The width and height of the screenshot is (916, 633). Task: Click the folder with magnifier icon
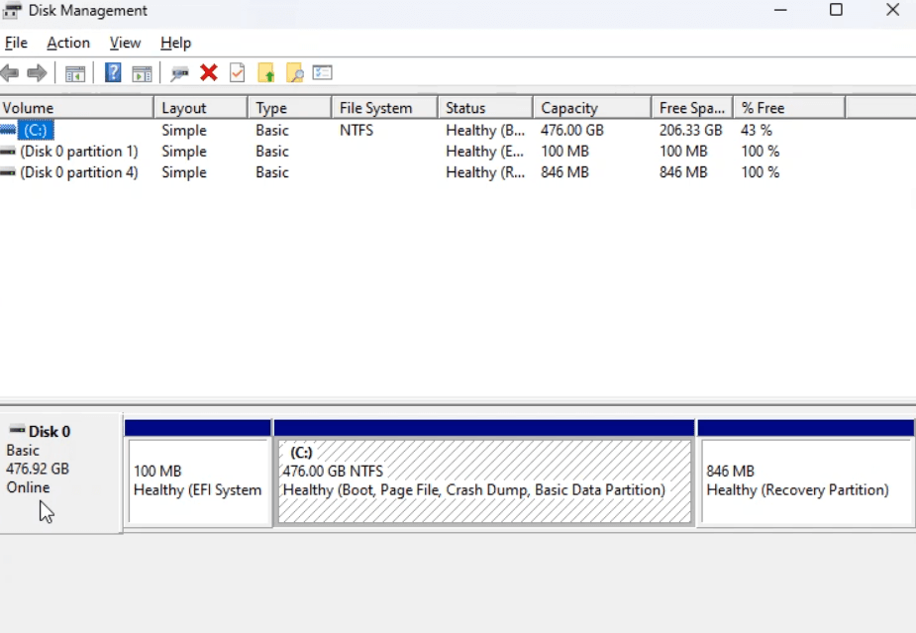point(294,73)
